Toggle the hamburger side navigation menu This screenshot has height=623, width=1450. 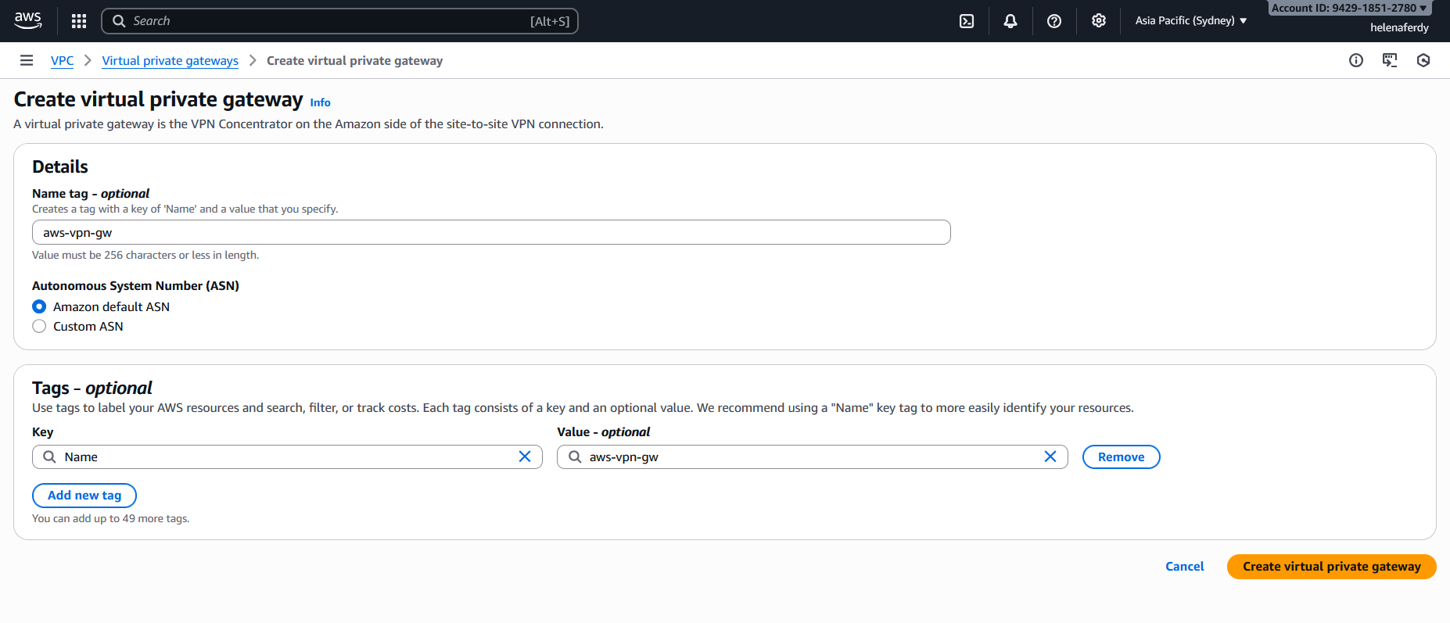pos(27,60)
